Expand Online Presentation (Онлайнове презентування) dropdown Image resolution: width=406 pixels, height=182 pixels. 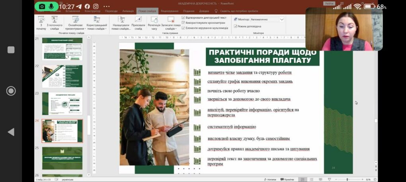point(75,23)
